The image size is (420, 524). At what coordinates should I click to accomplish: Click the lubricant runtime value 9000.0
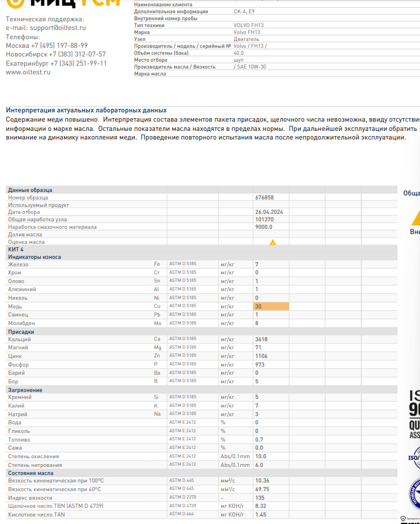(264, 227)
